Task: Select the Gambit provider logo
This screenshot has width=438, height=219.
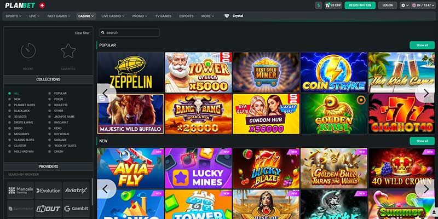Action: tap(76, 209)
